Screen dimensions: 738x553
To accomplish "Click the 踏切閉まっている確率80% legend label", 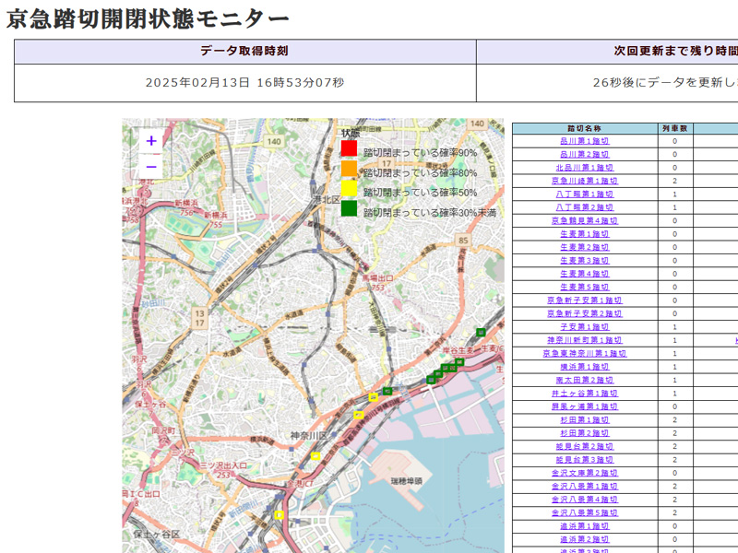I will [x=421, y=172].
